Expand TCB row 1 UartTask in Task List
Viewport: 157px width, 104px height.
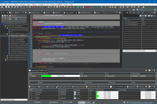click(x=30, y=92)
